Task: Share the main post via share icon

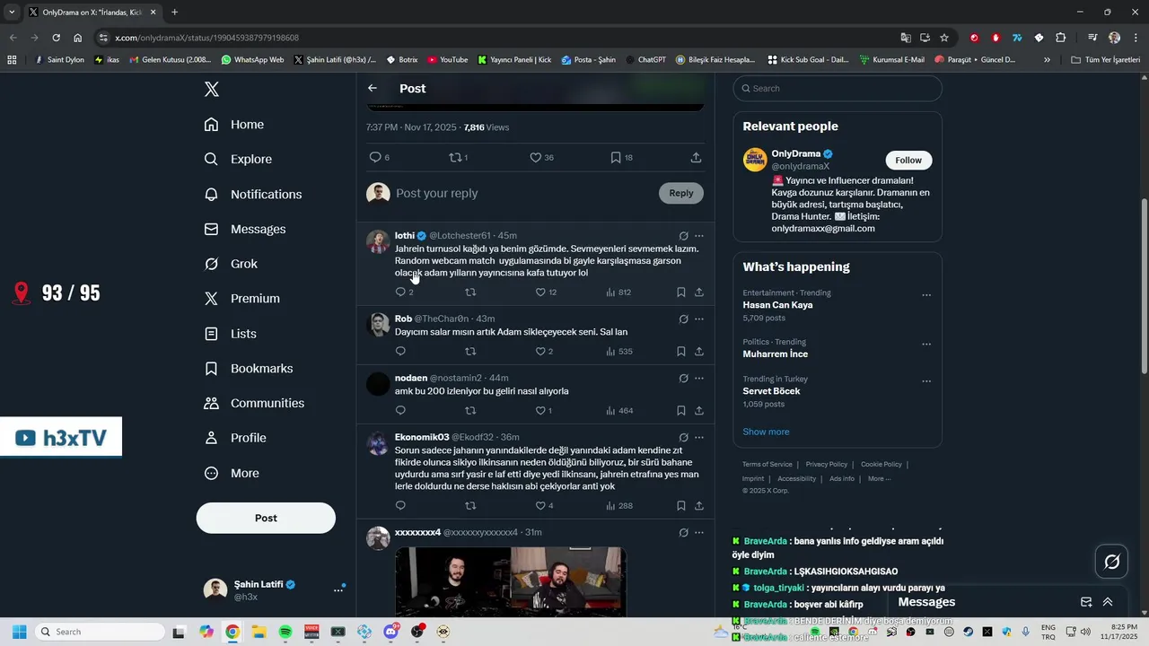Action: click(x=696, y=157)
